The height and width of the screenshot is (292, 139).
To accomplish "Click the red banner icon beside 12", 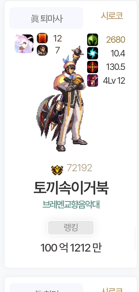I will 42,38.
